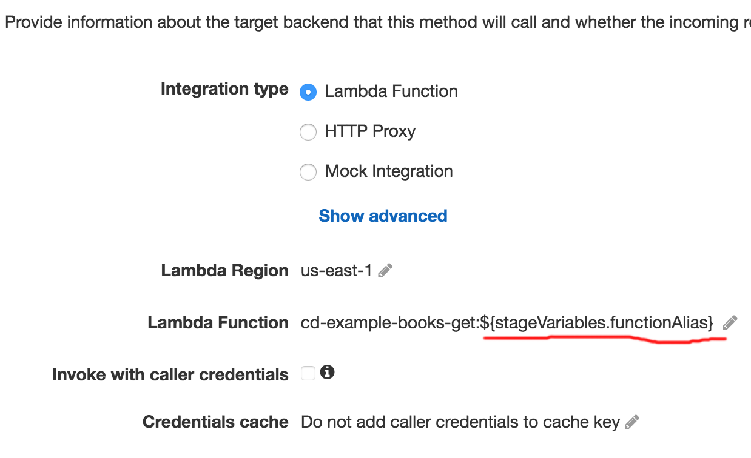This screenshot has width=751, height=458.
Task: Click the bold Credentials cache label
Action: (x=215, y=422)
